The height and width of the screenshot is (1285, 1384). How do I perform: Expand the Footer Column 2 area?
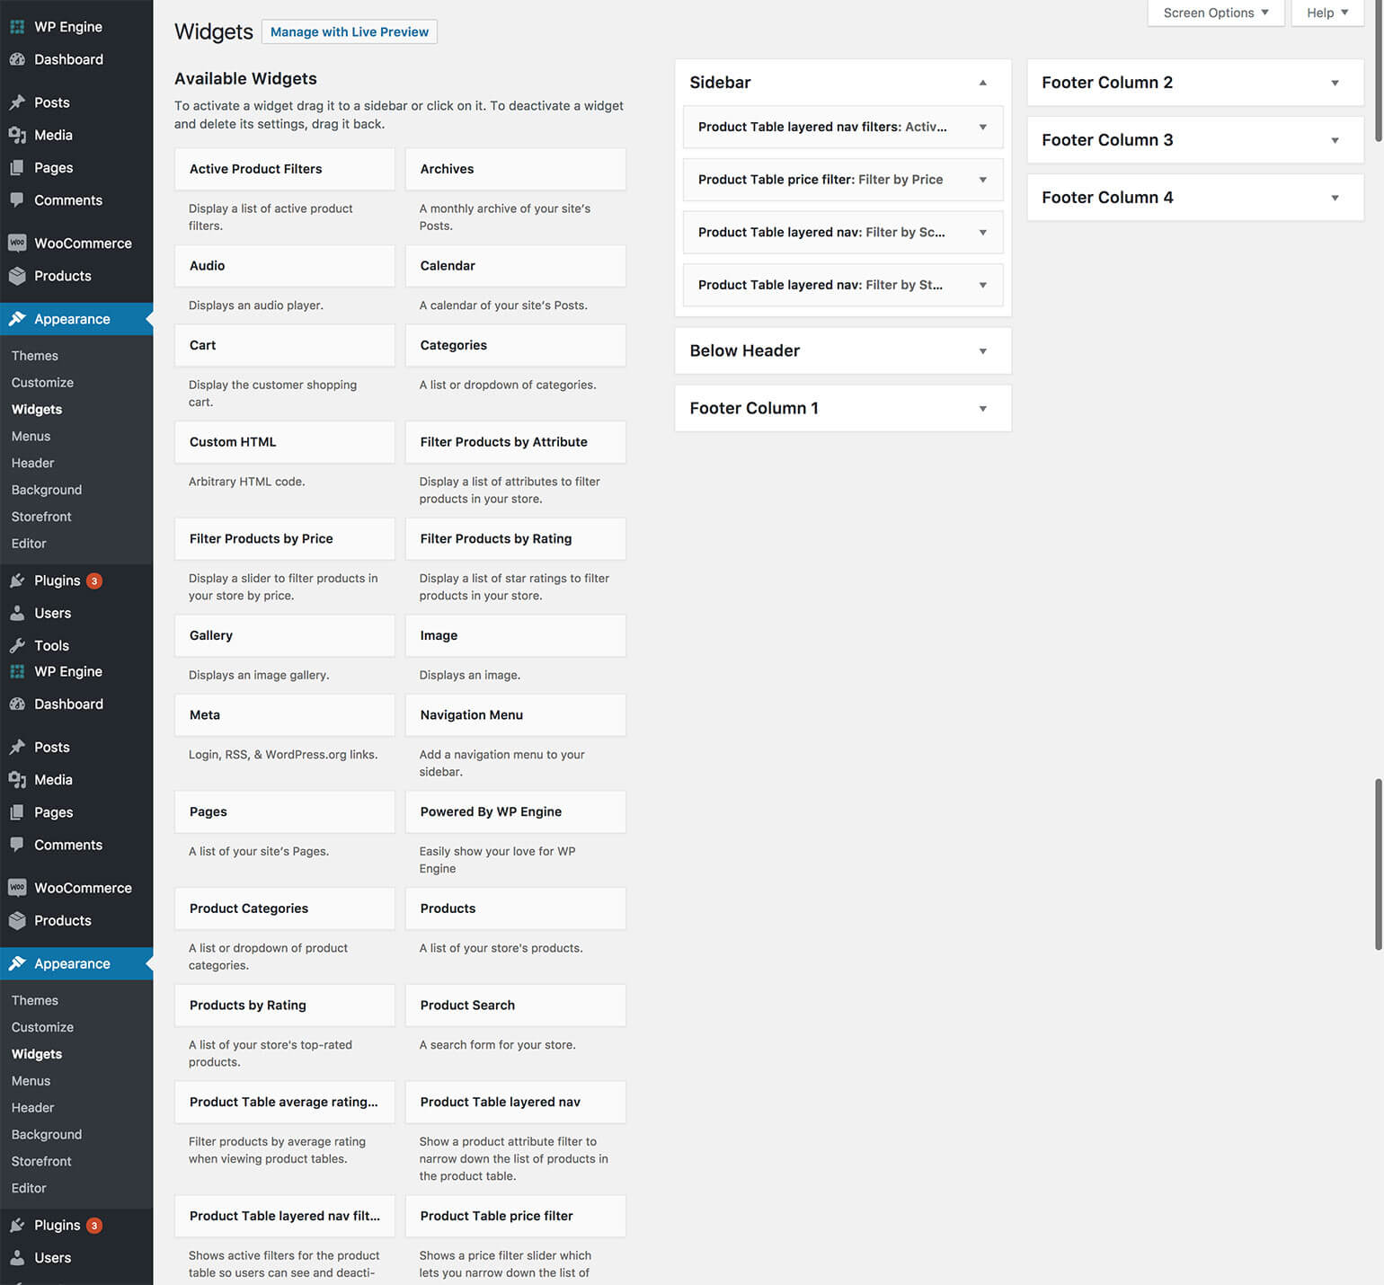[x=1335, y=83]
